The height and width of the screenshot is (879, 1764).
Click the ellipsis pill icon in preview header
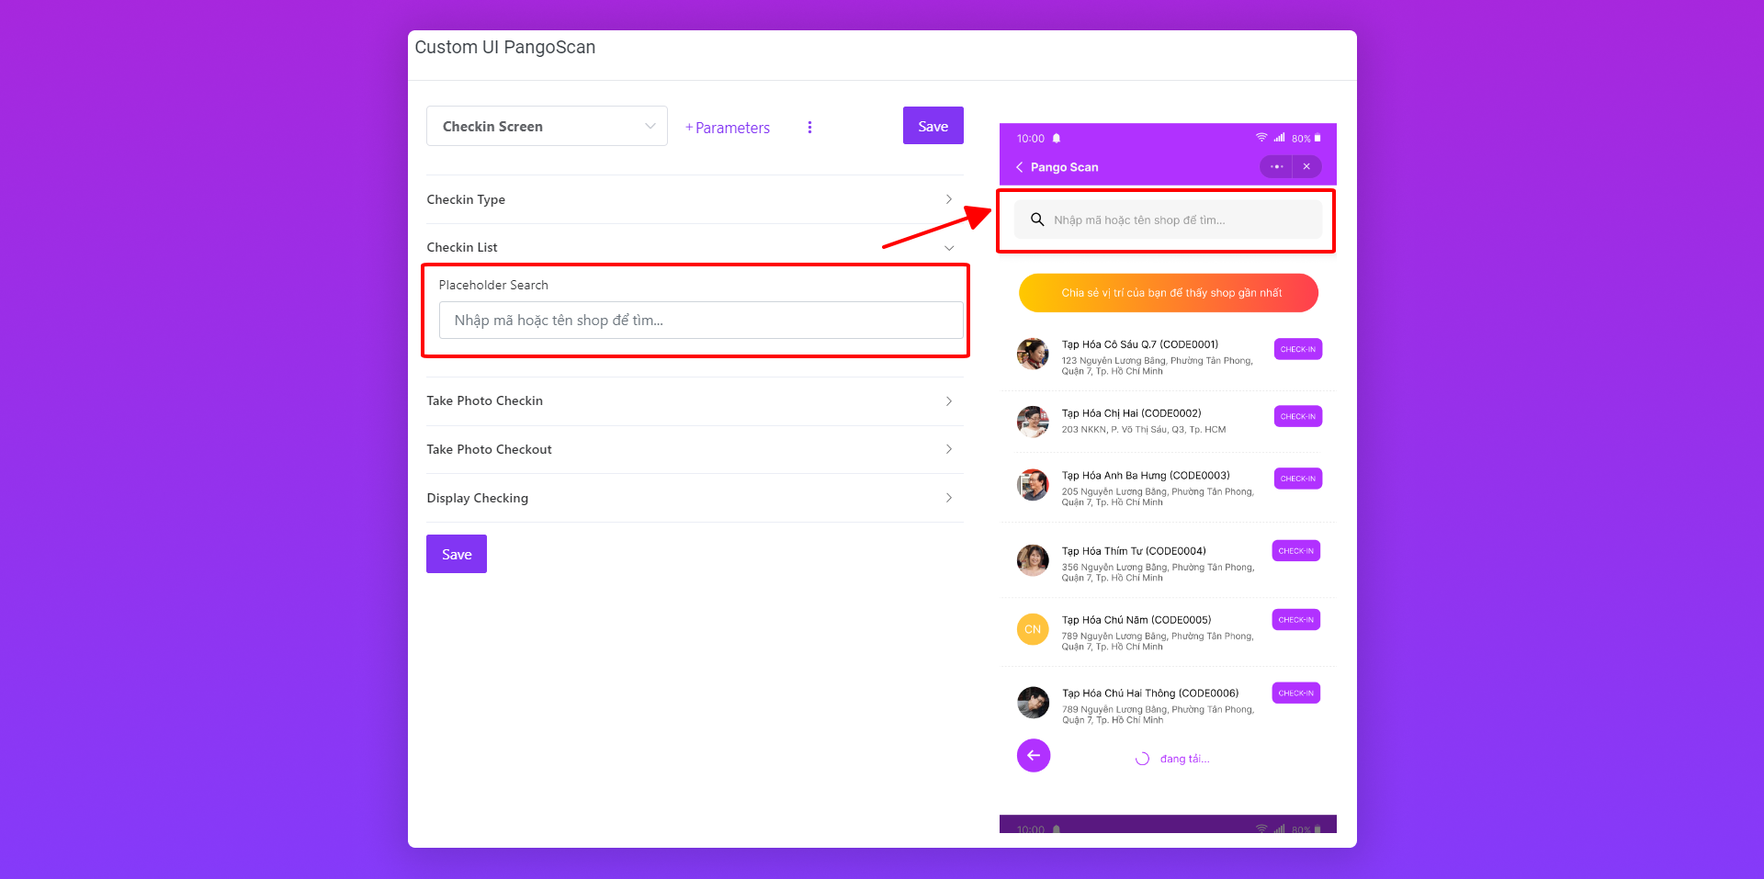click(x=1276, y=167)
